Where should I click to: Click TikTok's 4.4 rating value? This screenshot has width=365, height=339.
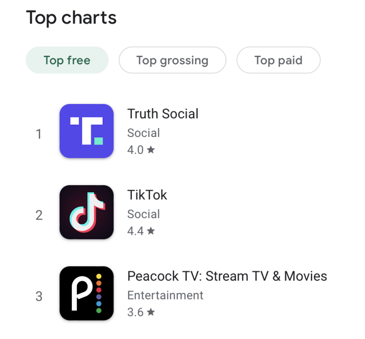pos(134,231)
